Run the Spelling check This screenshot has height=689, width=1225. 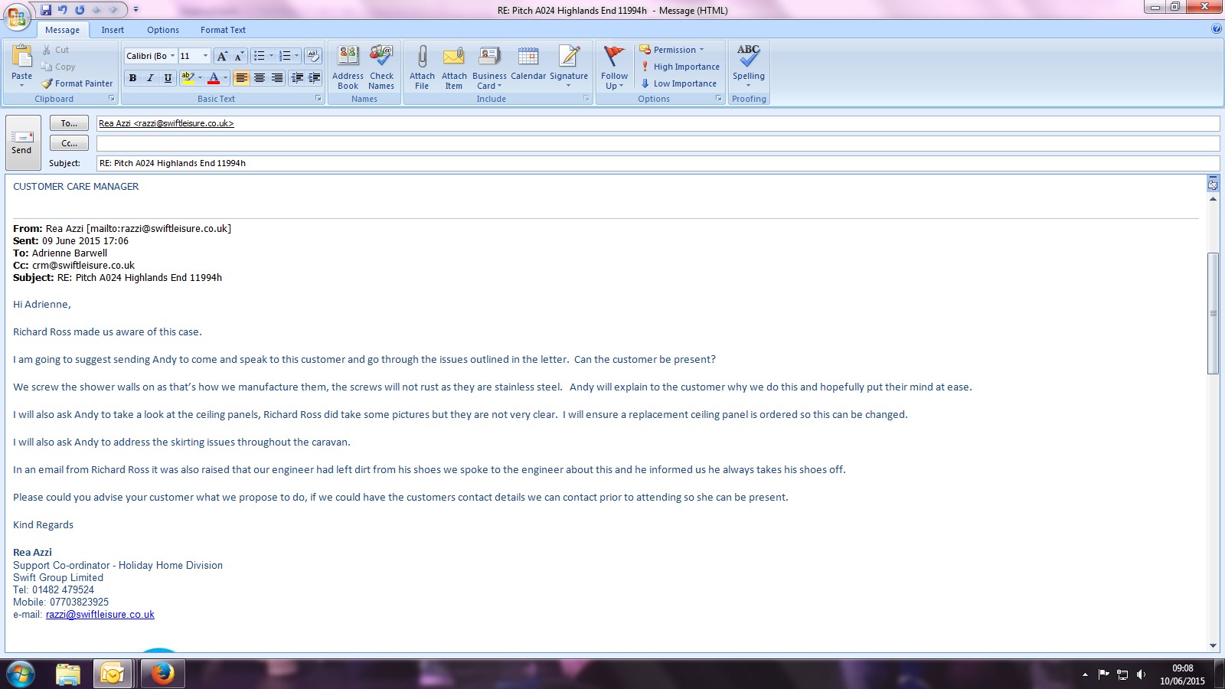point(749,66)
